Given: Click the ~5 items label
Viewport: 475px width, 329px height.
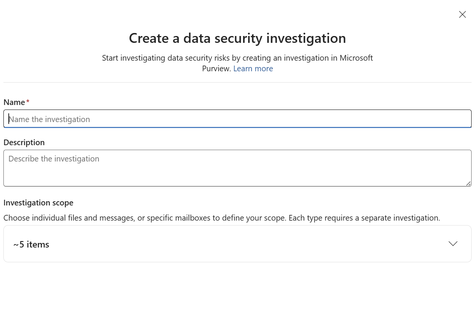Looking at the screenshot, I should point(31,244).
